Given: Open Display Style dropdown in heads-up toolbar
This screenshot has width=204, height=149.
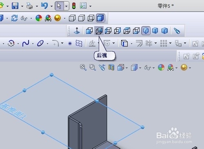Looking at the screenshot, I should click(x=140, y=68).
